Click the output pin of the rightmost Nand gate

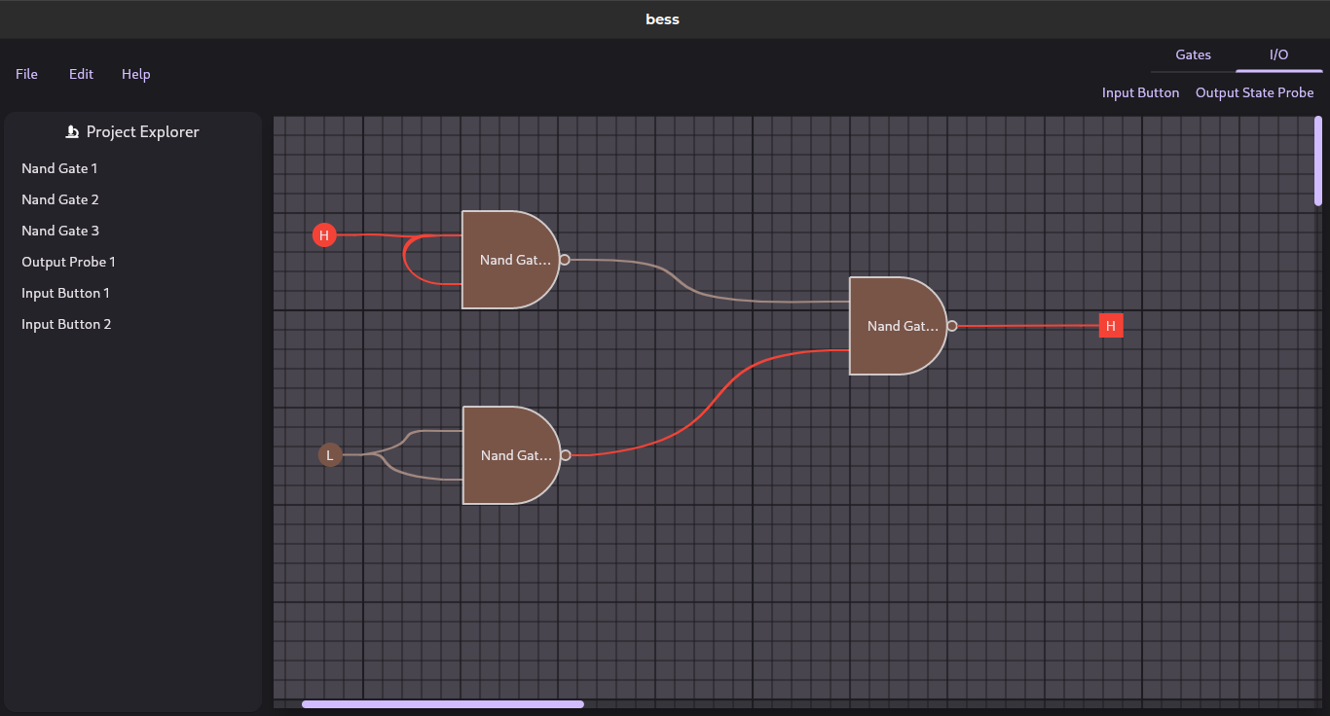click(x=952, y=326)
